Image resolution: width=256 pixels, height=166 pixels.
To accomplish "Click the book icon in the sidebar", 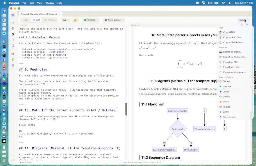I will coord(13,46).
